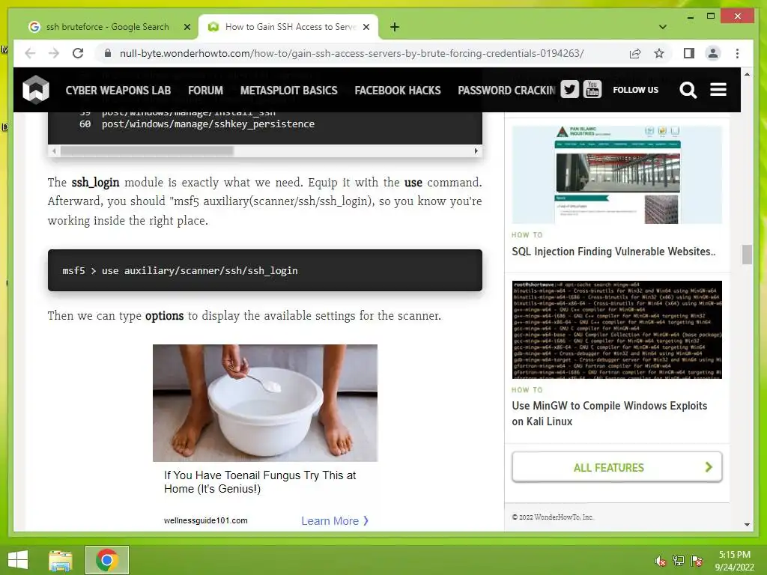Open Cyber Weapons Lab section
This screenshot has height=575, width=767.
pos(118,91)
